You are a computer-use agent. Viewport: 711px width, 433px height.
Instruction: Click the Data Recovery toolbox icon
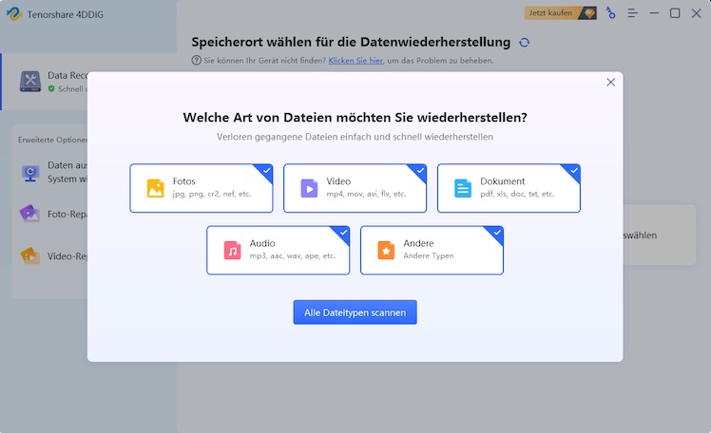(x=29, y=82)
